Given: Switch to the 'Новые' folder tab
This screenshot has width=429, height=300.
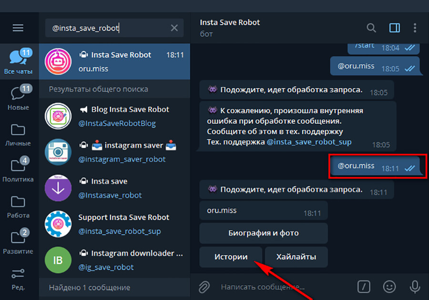Looking at the screenshot, I should click(x=19, y=98).
